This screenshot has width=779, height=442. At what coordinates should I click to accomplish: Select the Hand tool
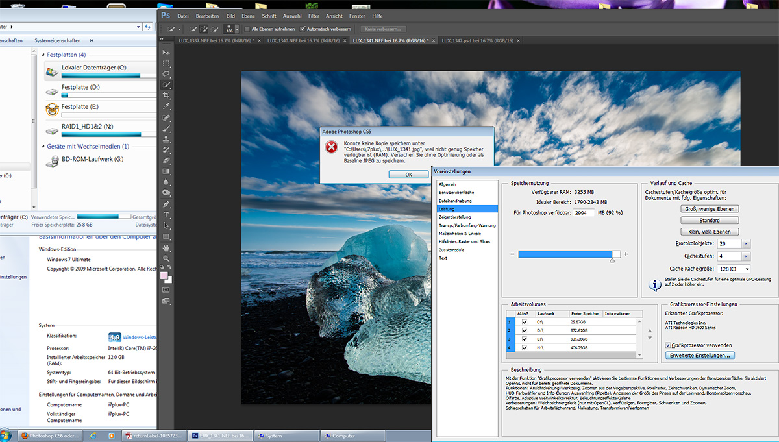[x=166, y=247]
